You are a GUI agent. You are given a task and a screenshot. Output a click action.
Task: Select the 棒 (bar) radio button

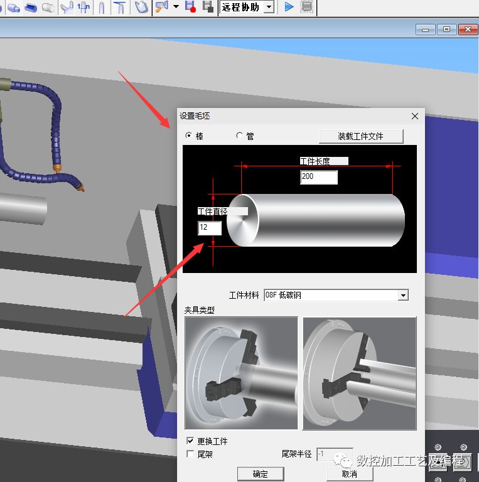(x=189, y=136)
